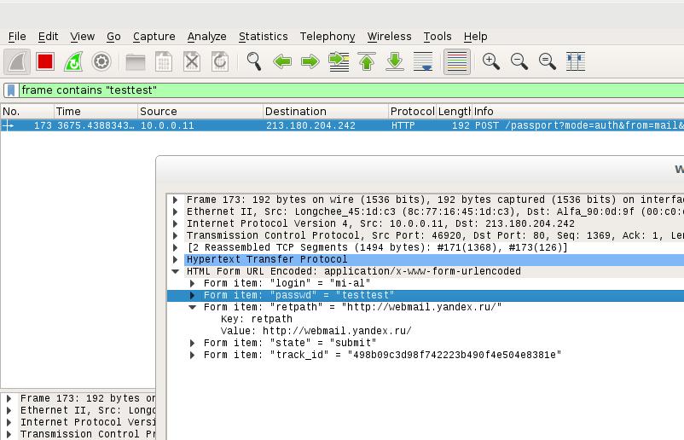Select the "passwd" = "testtest" row
The image size is (684, 440).
299,295
